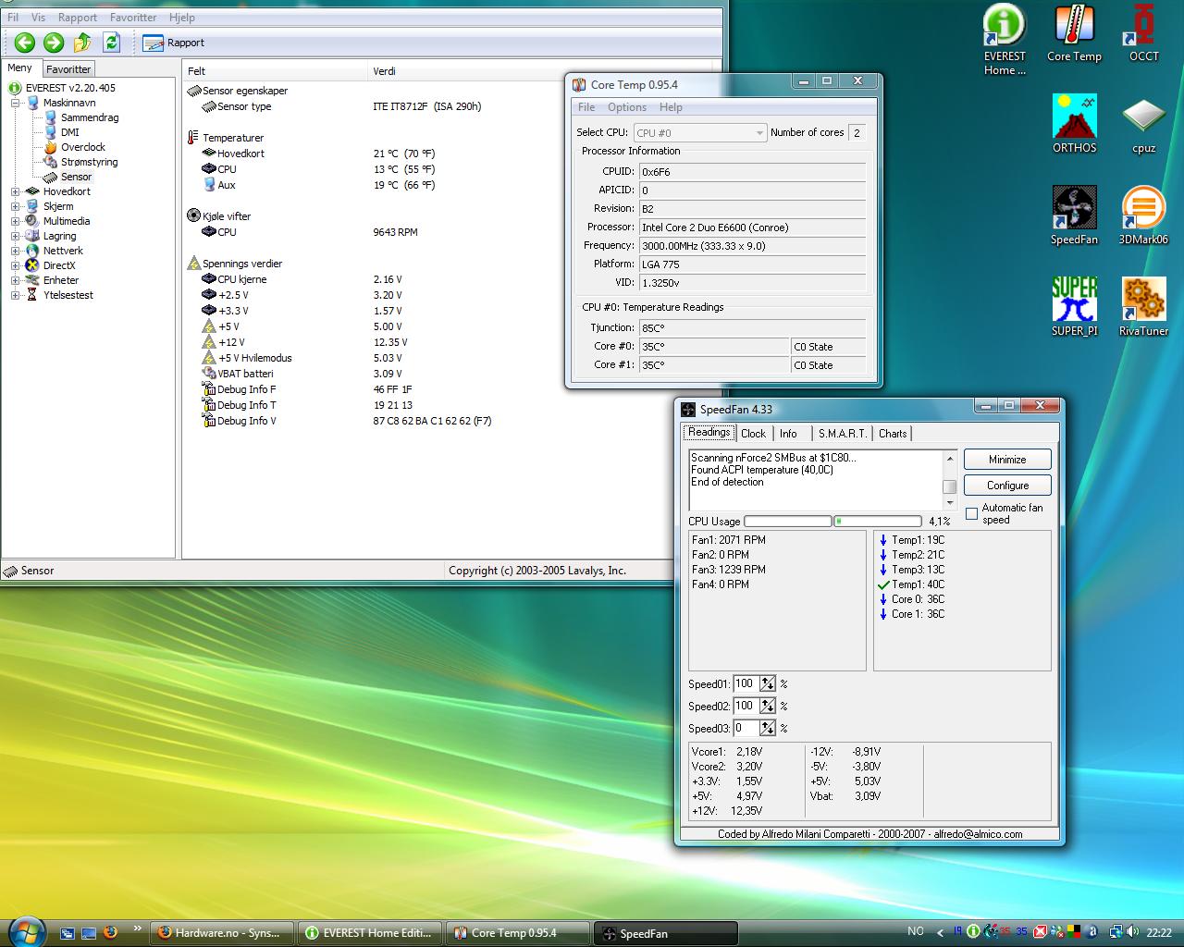Select Sammendrag tree item
This screenshot has width=1184, height=947.
coord(90,117)
